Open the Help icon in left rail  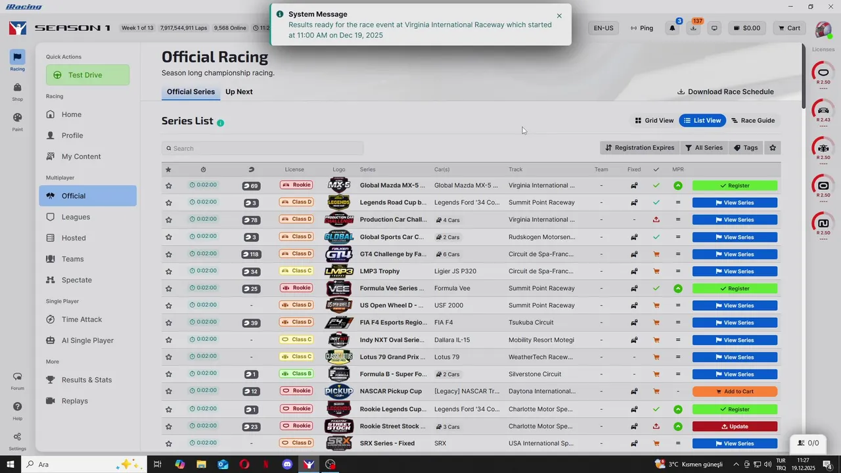pyautogui.click(x=17, y=410)
